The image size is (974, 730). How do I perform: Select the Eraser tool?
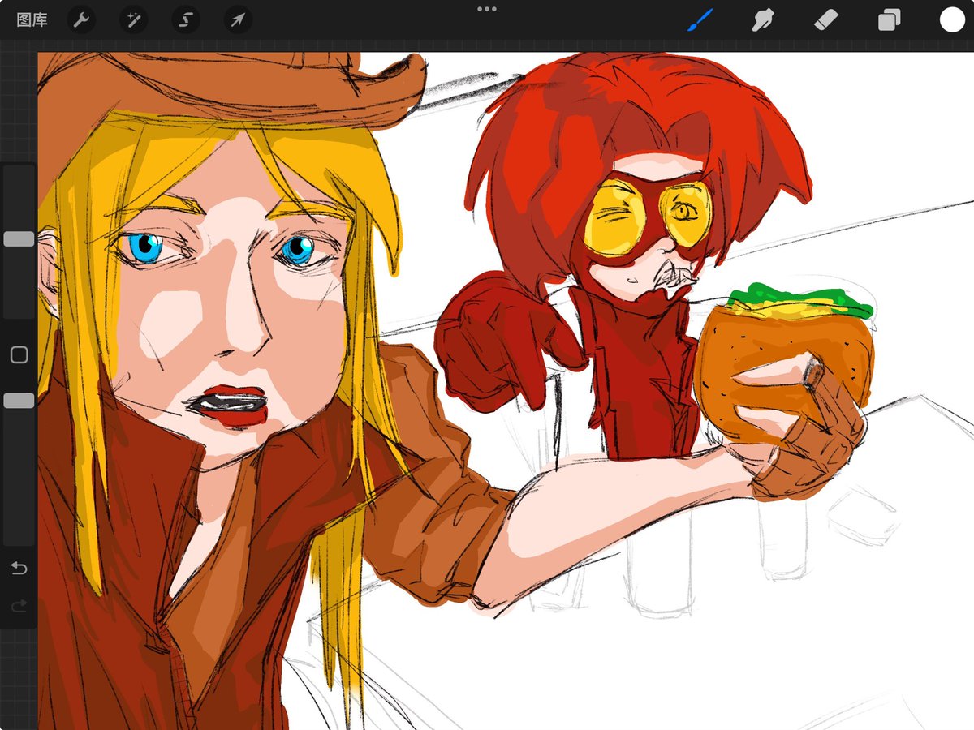pos(825,19)
